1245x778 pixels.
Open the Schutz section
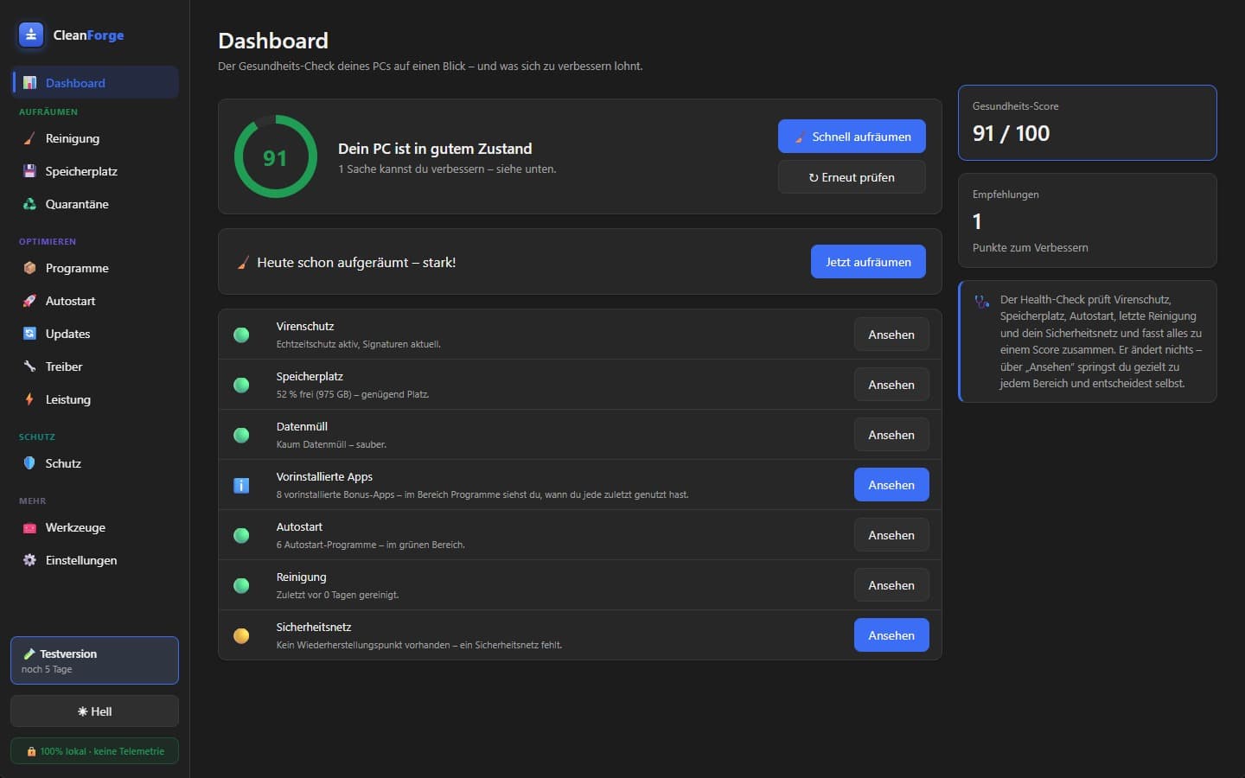coord(94,463)
